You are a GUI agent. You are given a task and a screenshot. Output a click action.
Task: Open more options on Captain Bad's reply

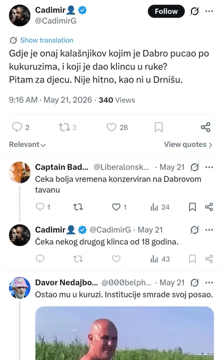[209, 167]
